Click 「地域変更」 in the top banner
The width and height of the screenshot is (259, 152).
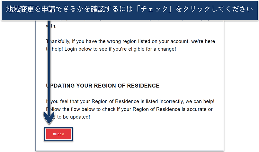(x=20, y=10)
